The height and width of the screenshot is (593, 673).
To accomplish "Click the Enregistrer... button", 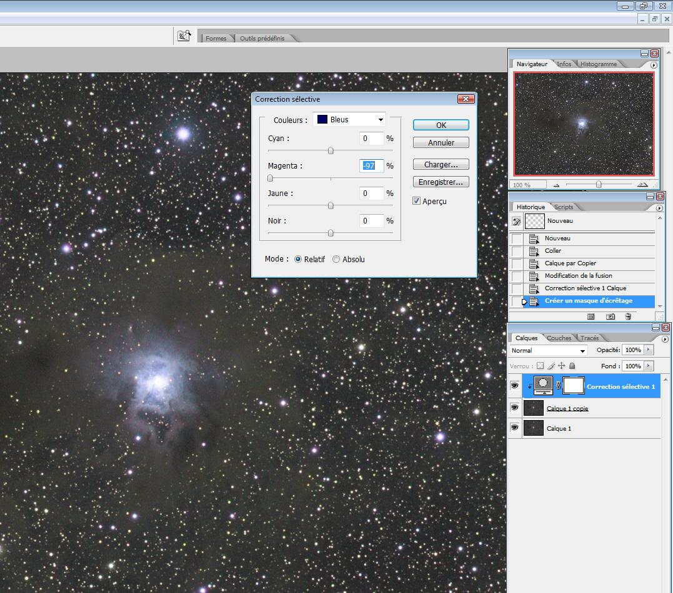I will (441, 182).
